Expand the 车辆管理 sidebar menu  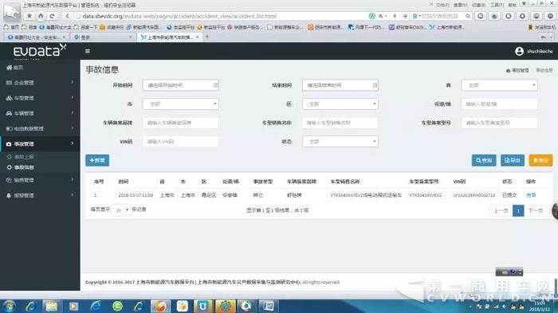tap(40, 113)
